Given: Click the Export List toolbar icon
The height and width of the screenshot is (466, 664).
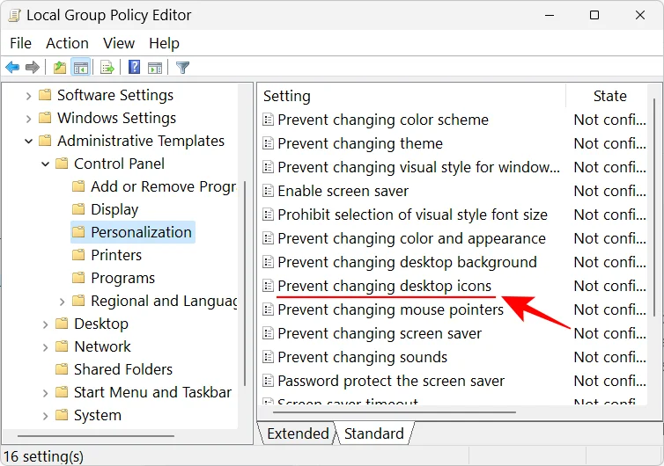Looking at the screenshot, I should 107,67.
